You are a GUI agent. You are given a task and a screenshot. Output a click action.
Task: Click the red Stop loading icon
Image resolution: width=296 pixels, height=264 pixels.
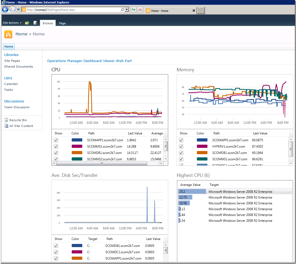[140, 10]
